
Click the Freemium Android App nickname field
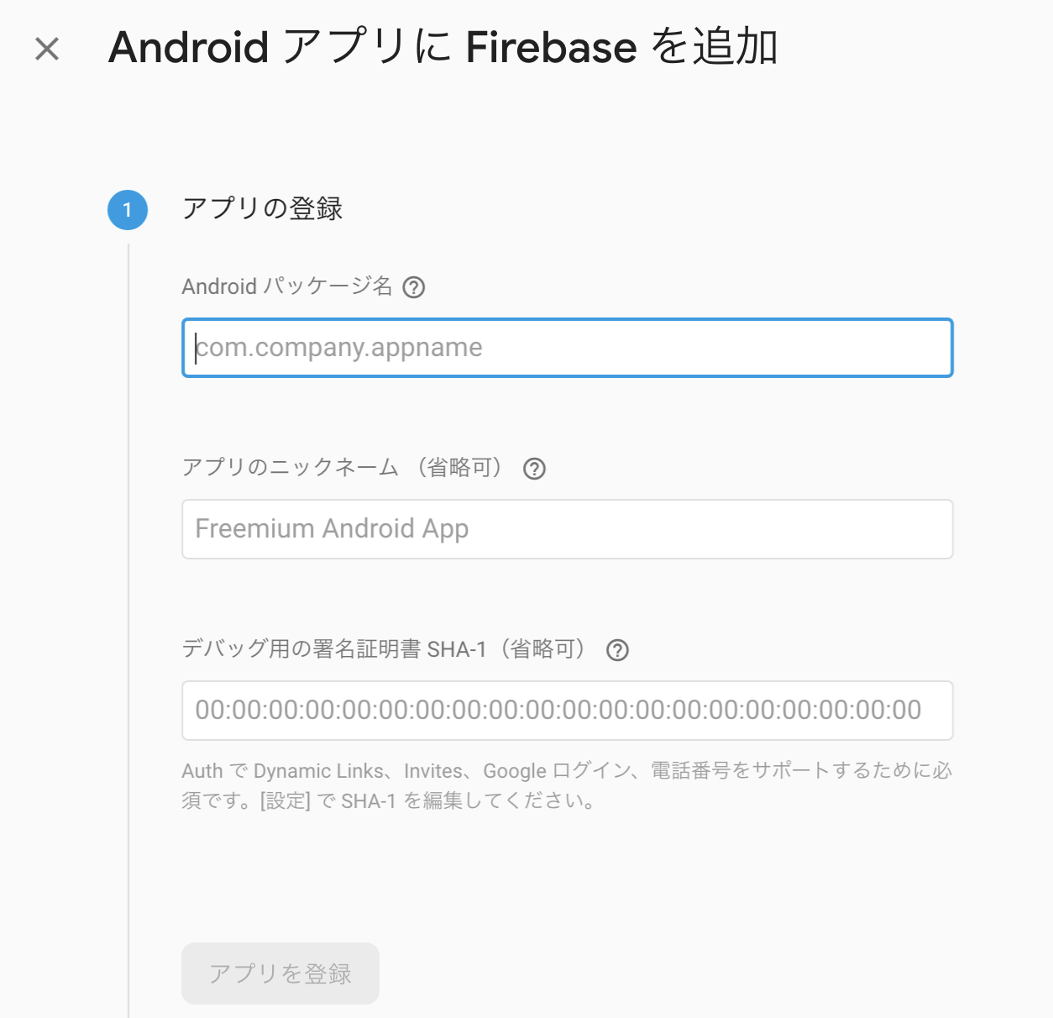pyautogui.click(x=568, y=529)
